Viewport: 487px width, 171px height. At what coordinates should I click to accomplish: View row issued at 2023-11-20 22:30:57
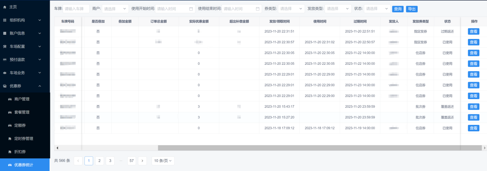pyautogui.click(x=473, y=42)
